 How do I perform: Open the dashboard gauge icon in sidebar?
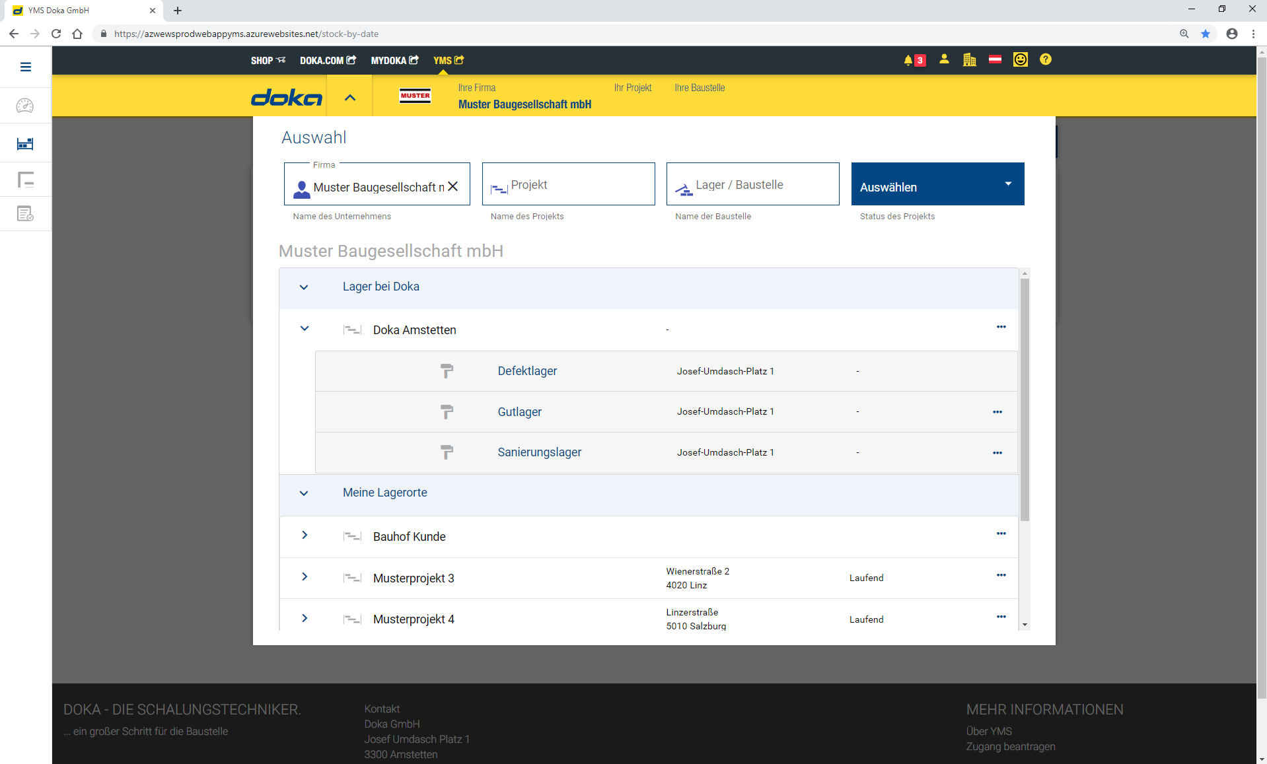pyautogui.click(x=25, y=106)
